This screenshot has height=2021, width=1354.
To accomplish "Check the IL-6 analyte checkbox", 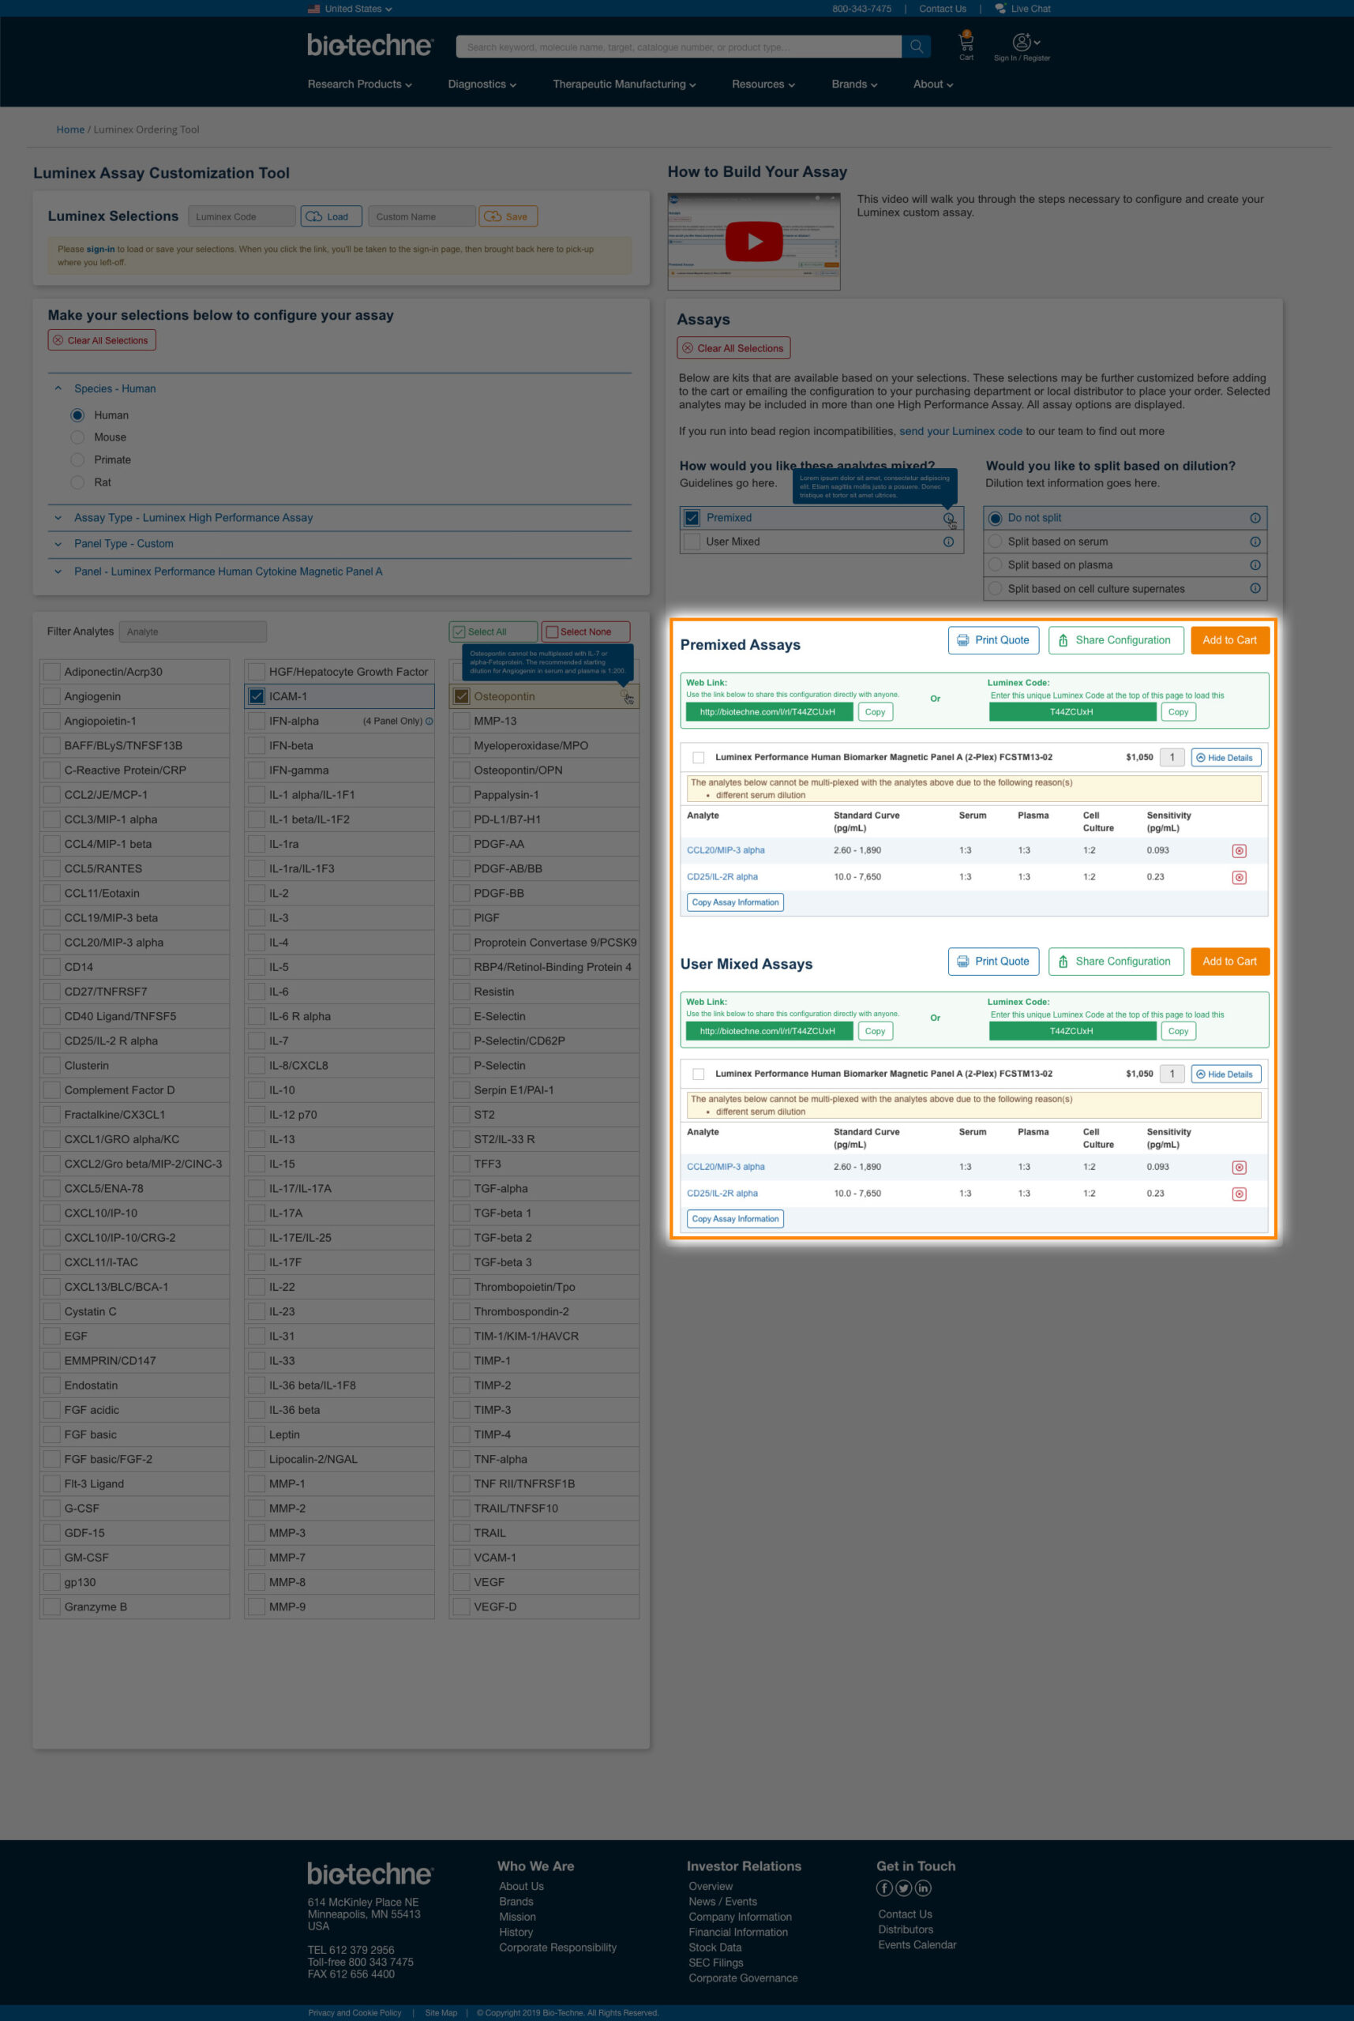I will pyautogui.click(x=257, y=991).
